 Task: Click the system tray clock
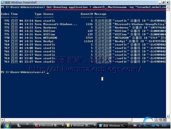[x=165, y=125]
